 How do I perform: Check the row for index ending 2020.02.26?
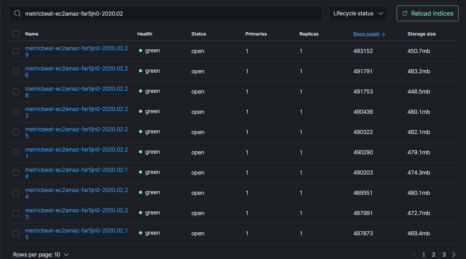pyautogui.click(x=16, y=71)
